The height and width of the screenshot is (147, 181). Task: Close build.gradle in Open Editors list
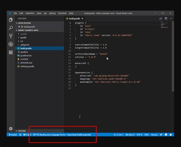point(19,27)
